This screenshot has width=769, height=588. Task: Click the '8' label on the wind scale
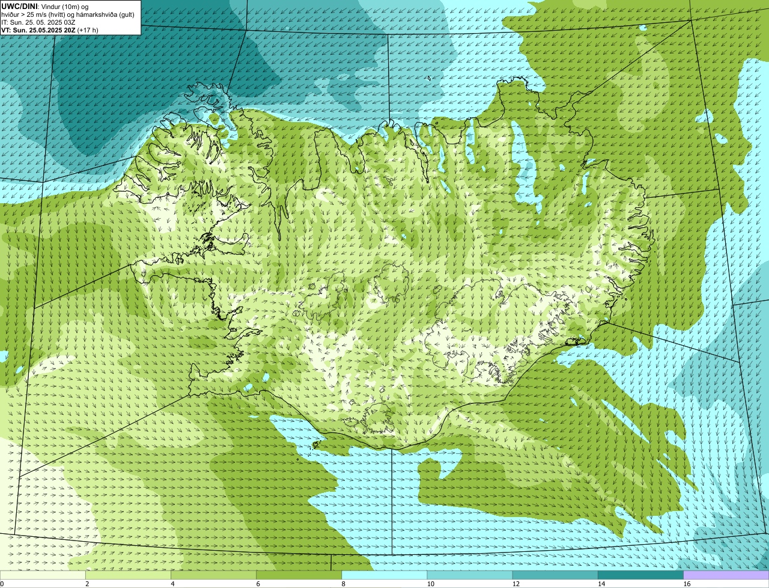(344, 584)
